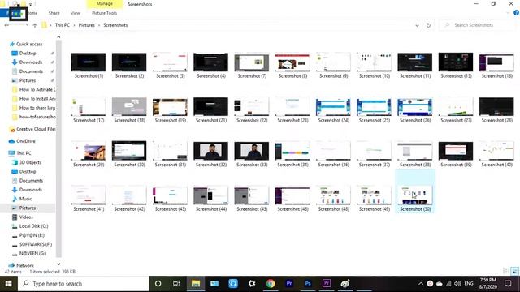Open How To Activate folder in sidebar
This screenshot has width=520, height=292.
point(37,89)
